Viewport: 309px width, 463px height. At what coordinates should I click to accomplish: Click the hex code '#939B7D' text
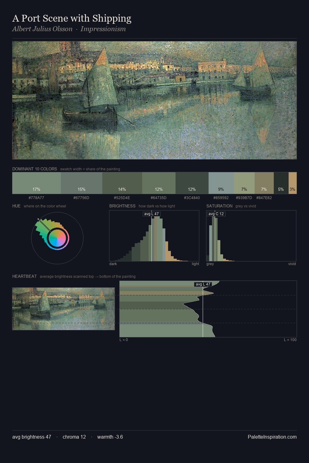pyautogui.click(x=244, y=198)
